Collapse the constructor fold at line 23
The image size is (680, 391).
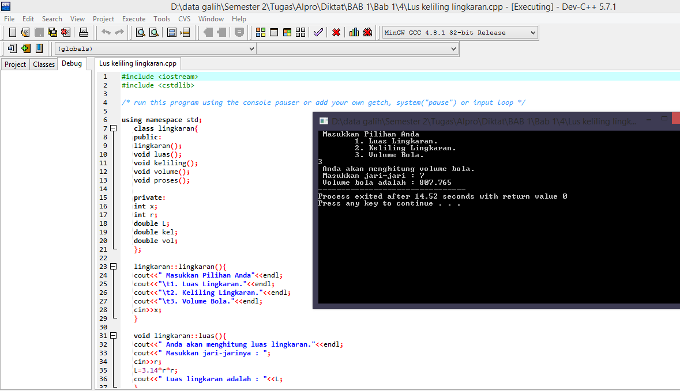114,267
